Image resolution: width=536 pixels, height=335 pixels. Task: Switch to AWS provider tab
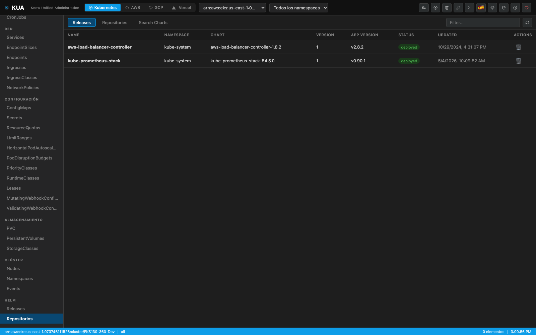[133, 8]
